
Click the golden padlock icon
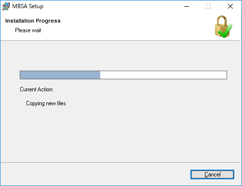[x=221, y=25]
